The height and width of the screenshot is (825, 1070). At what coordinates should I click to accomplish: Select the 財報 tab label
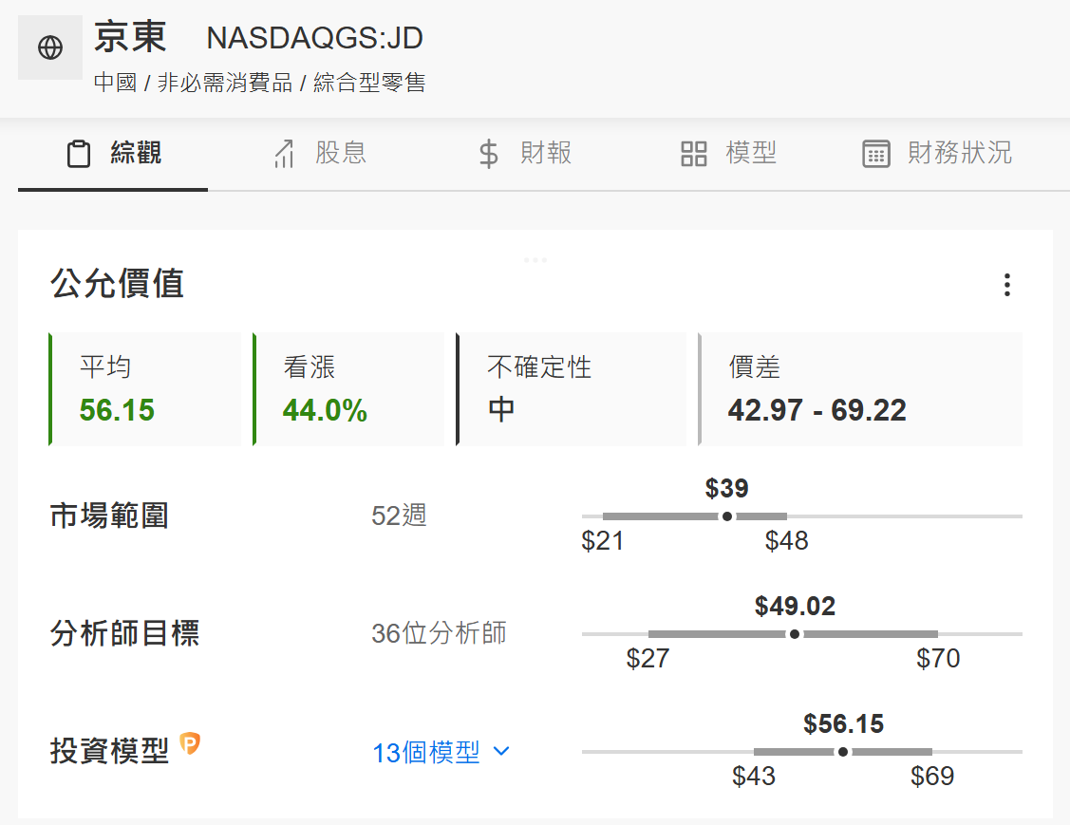[x=545, y=153]
